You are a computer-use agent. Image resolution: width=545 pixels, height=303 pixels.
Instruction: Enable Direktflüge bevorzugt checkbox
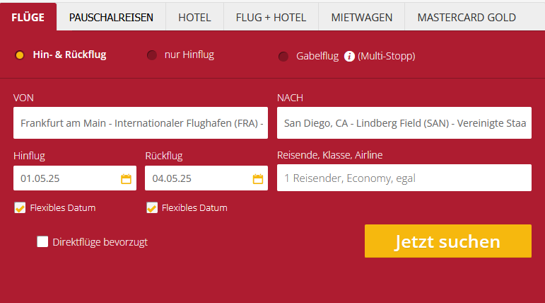(x=42, y=242)
